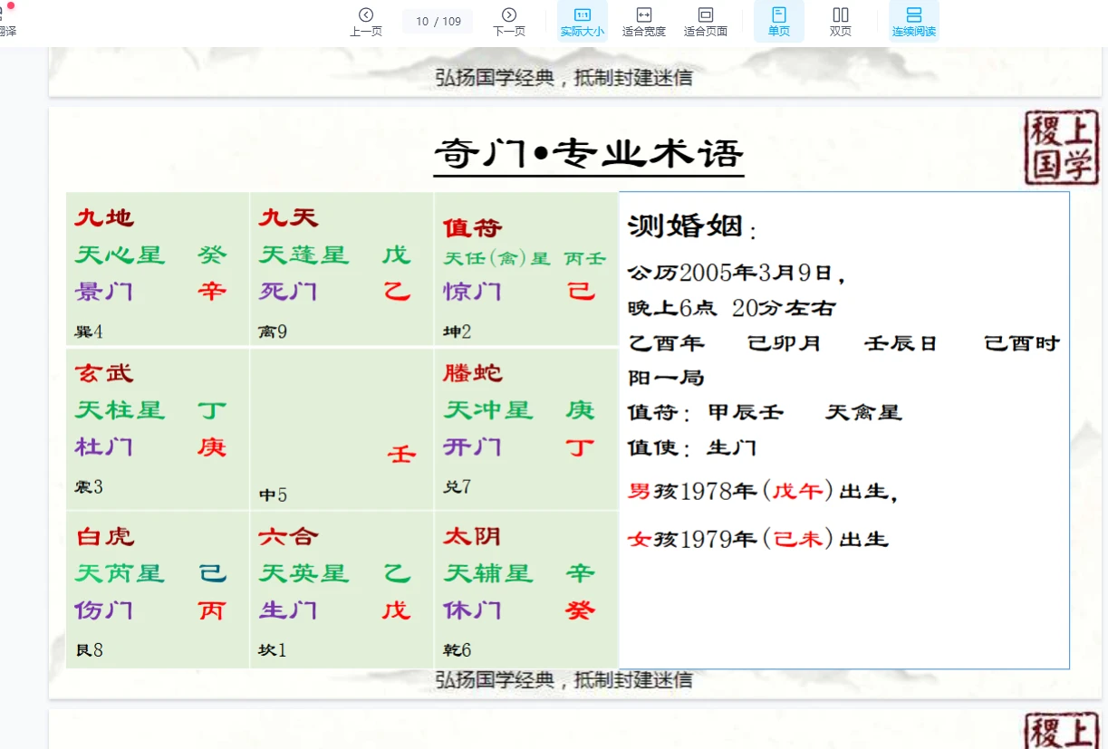Go to previous page (上一页)
The image size is (1108, 749).
tap(366, 21)
